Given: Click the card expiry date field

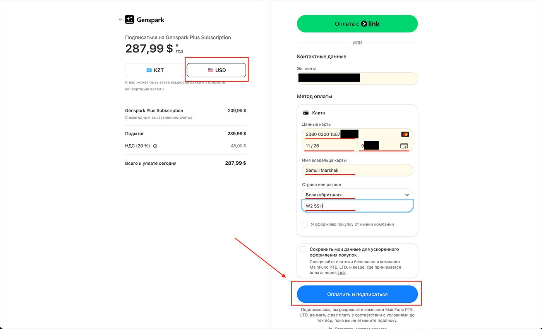Looking at the screenshot, I should 329,146.
